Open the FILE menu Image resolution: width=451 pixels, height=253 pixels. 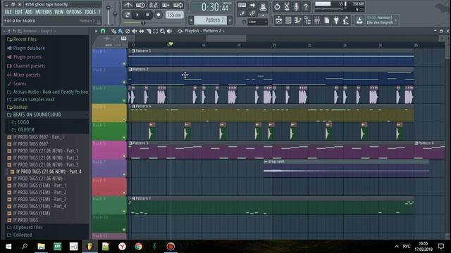(8, 12)
